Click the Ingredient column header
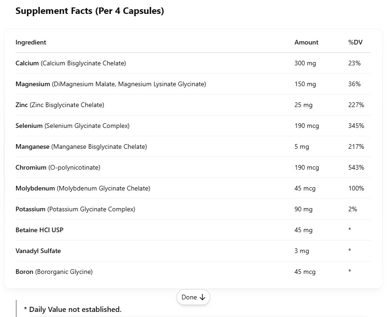The image size is (390, 317). [x=31, y=42]
